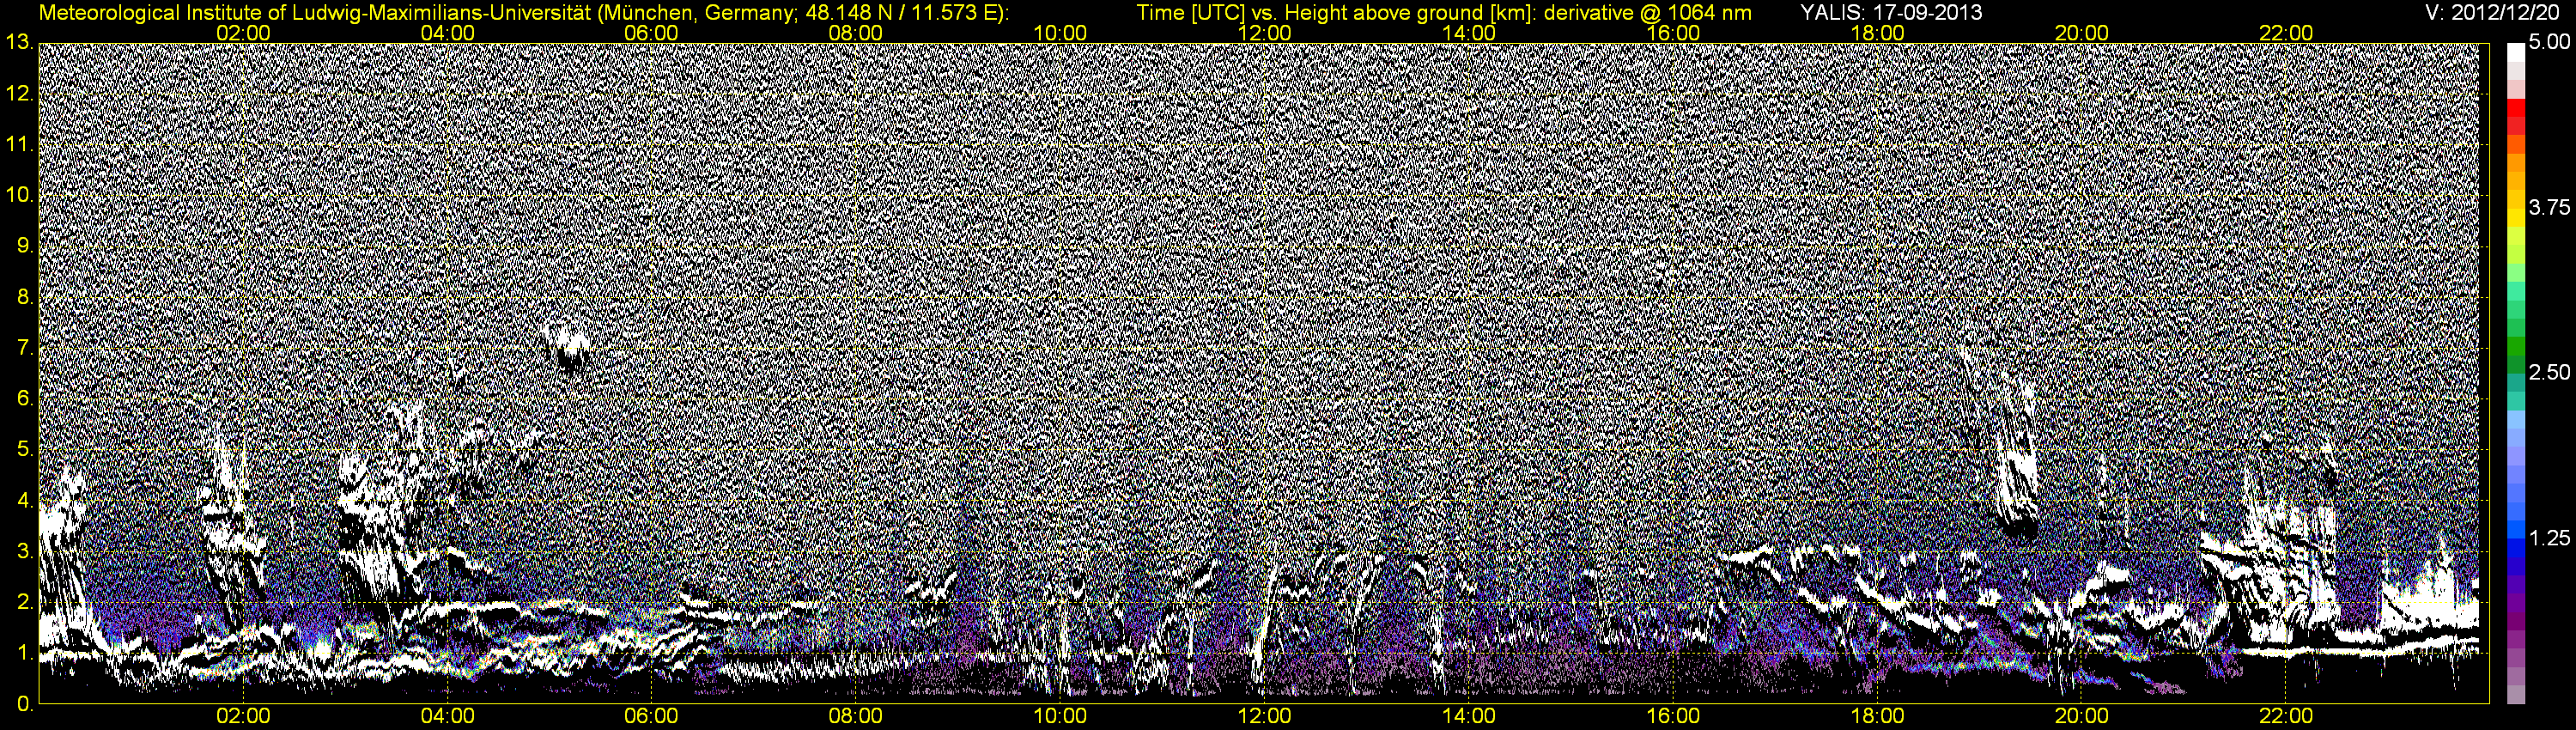Click the 'YALIS: 17-09-2013' date label
The image size is (2576, 730).
[x=1891, y=13]
